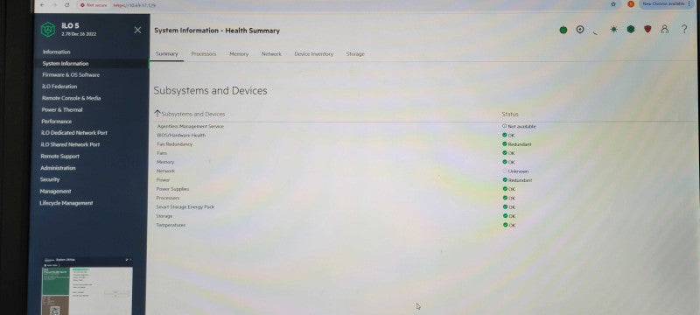
Task: Switch to the Storage tab
Action: point(355,54)
